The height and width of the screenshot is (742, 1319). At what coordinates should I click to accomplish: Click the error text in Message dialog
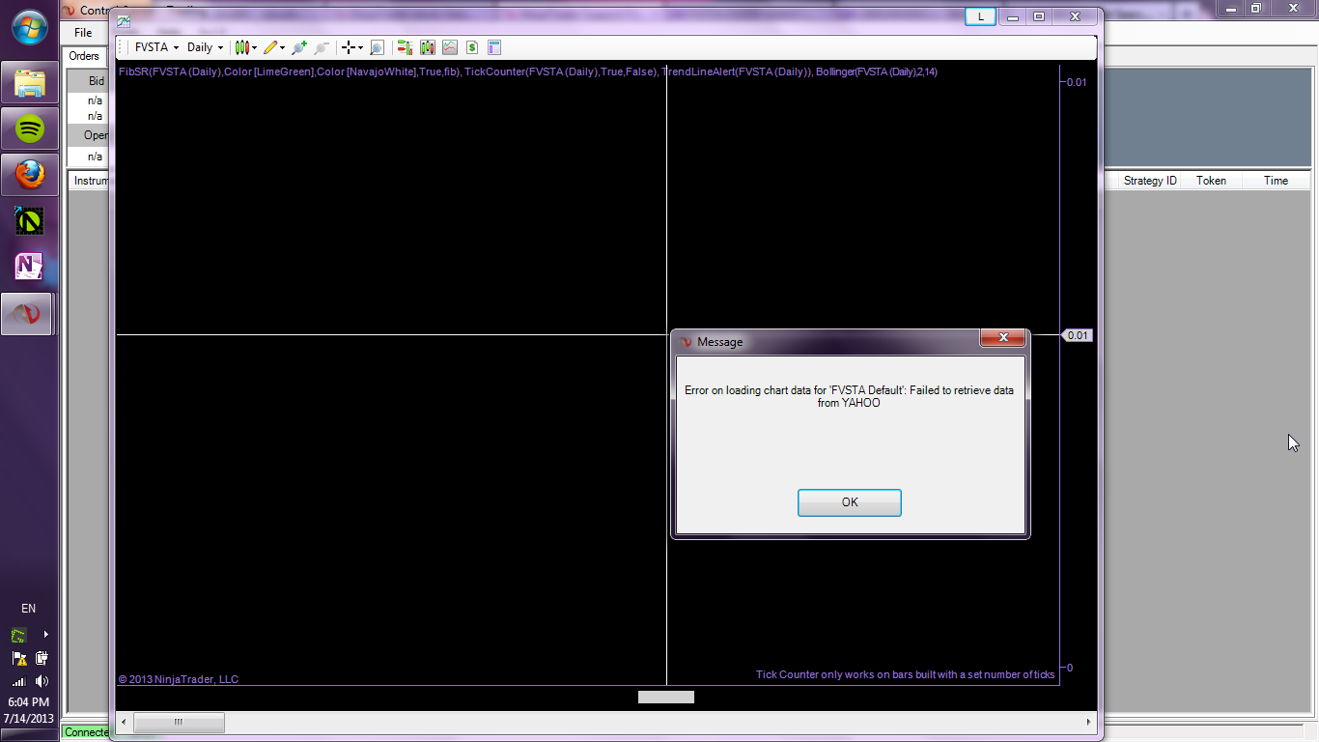850,397
